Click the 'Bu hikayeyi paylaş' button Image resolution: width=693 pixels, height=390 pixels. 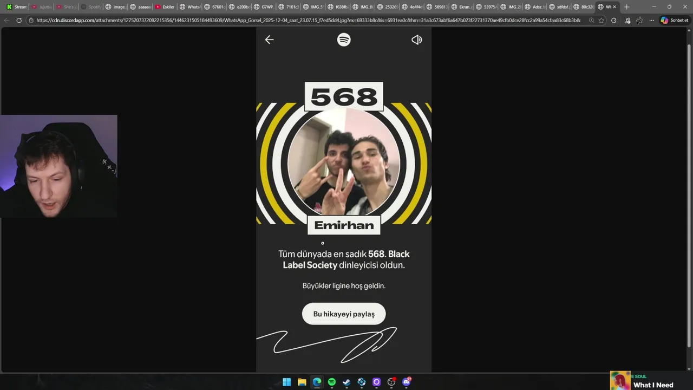344,314
